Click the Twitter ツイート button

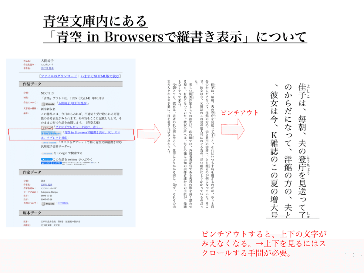[47, 159]
